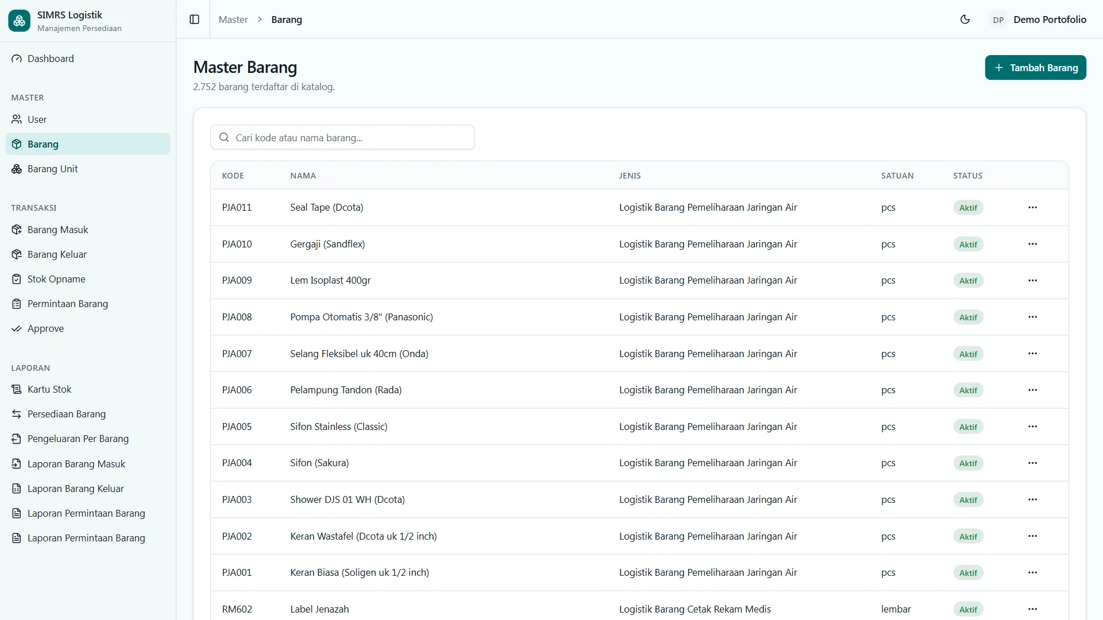
Task: Click the STATUS column header
Action: [967, 176]
